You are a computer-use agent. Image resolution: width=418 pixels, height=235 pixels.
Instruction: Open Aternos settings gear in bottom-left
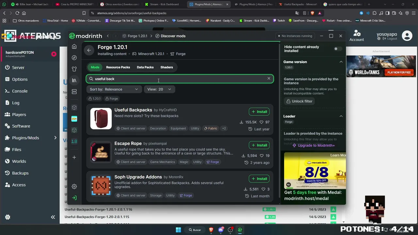pos(8,217)
